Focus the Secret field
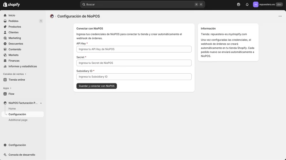Viewport: 286px width, 160px height. pyautogui.click(x=134, y=63)
